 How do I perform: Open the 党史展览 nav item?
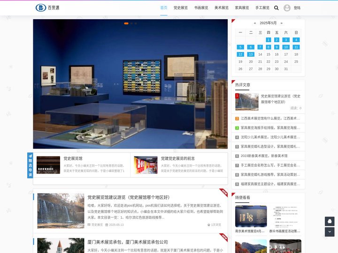pos(181,8)
